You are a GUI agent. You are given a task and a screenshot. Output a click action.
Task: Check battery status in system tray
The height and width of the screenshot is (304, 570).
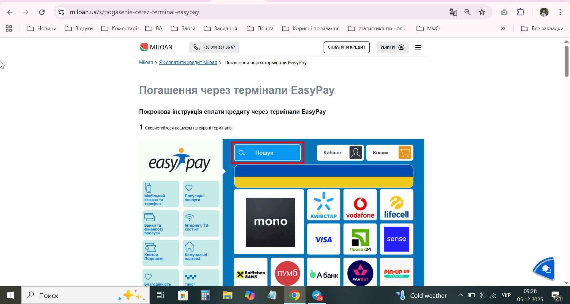[471, 295]
